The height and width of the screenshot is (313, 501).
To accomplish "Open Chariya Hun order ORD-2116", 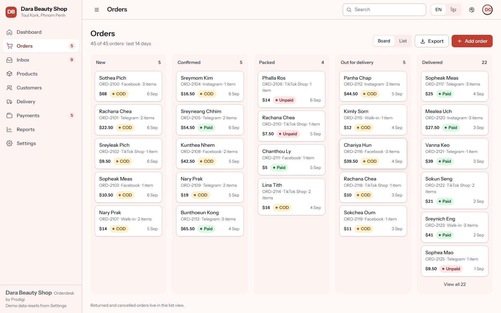I will pyautogui.click(x=373, y=154).
